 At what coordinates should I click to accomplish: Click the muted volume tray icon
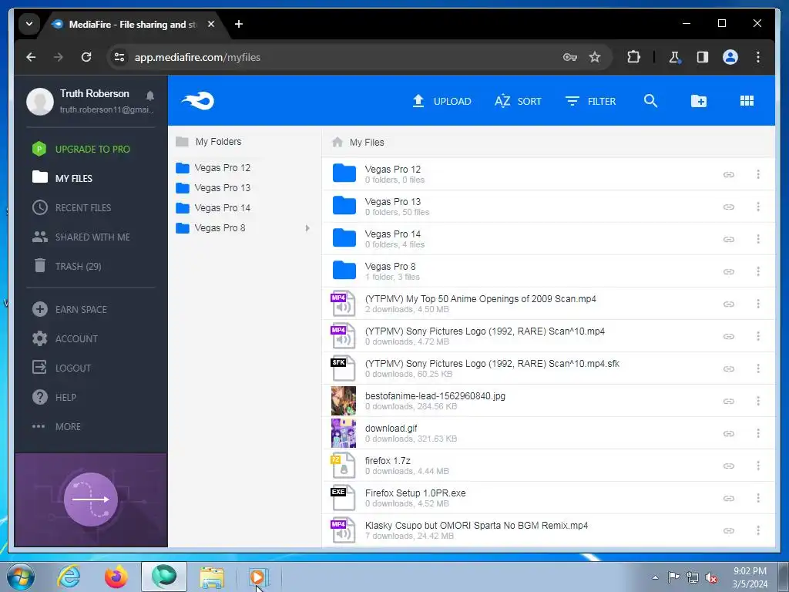tap(711, 578)
